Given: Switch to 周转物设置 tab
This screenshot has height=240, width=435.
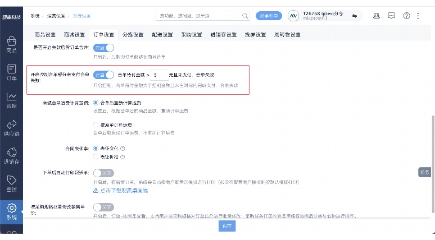Looking at the screenshot, I should [x=287, y=35].
